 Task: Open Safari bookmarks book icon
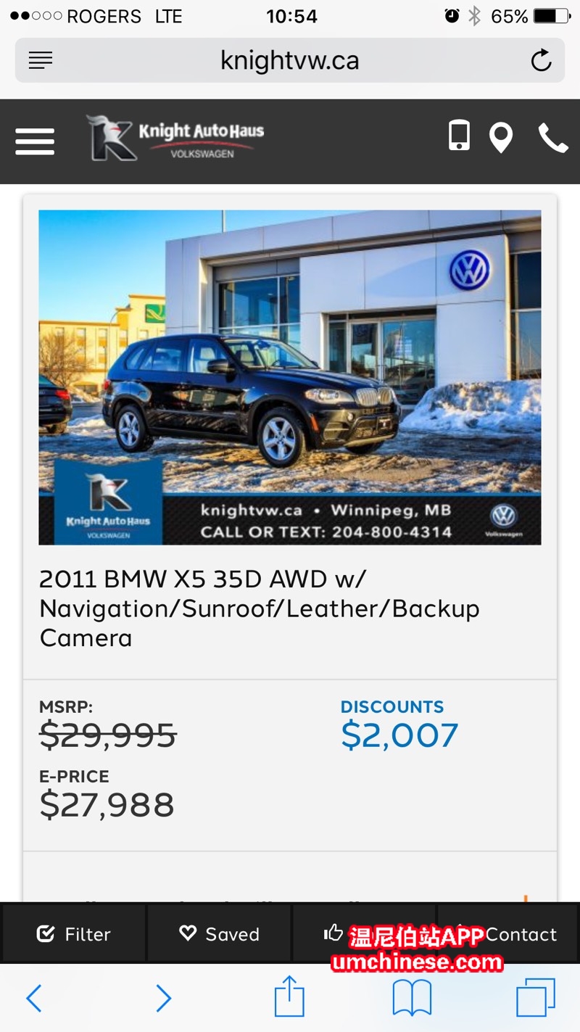point(412,998)
